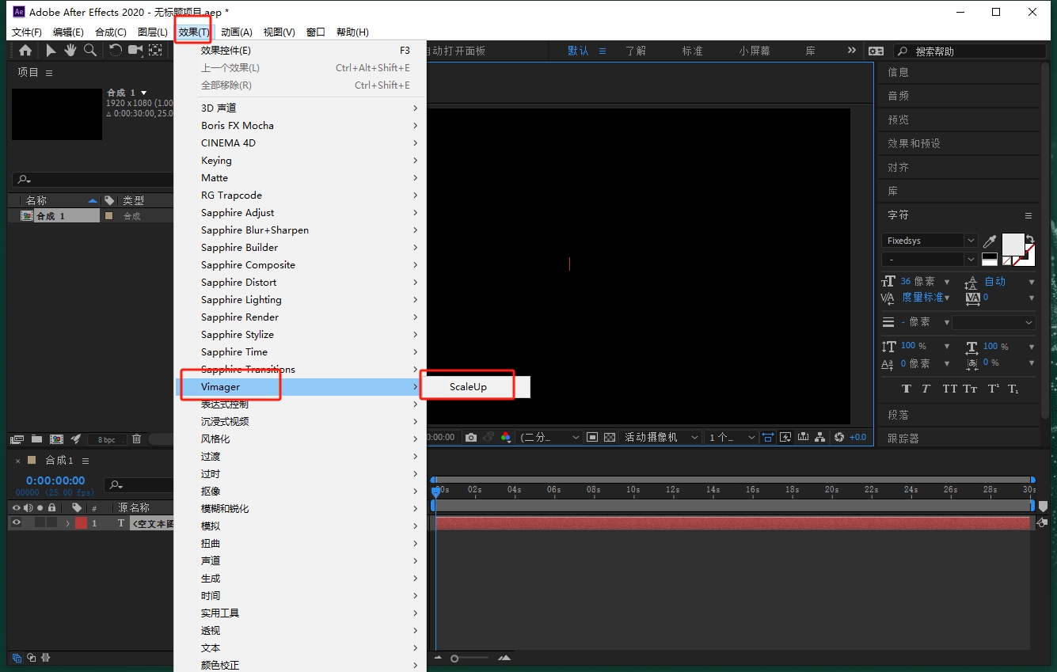Click the white fill color swatch
This screenshot has width=1057, height=672.
(x=1013, y=244)
